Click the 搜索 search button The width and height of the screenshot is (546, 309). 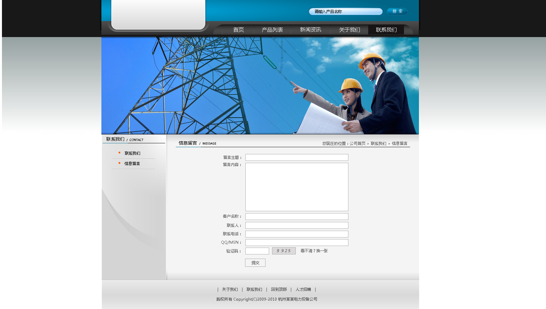[x=397, y=11]
